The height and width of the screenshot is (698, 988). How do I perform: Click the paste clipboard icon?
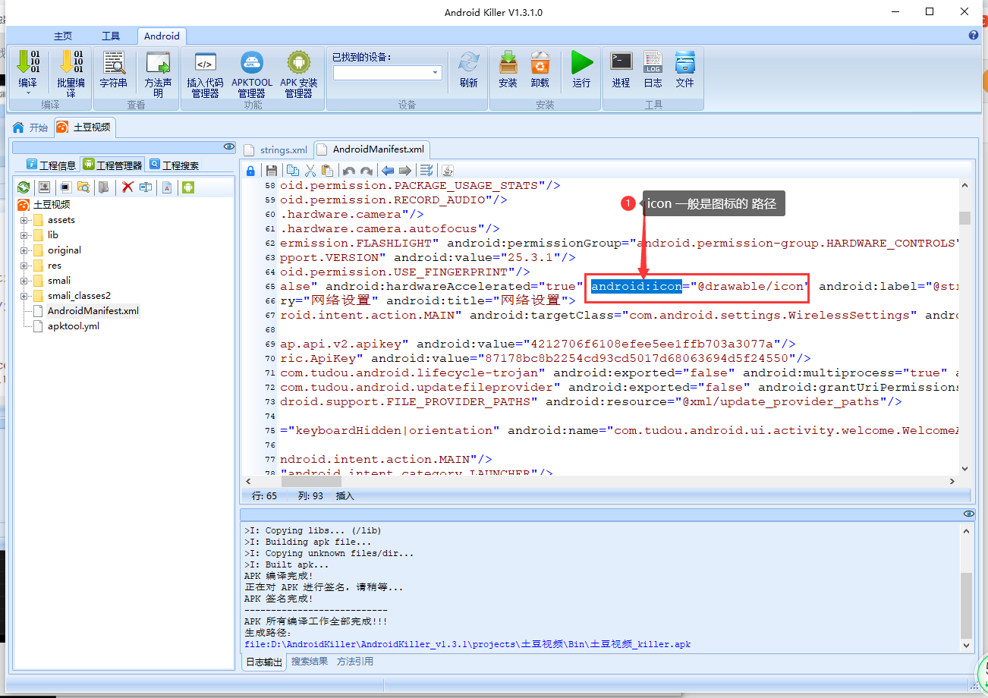[x=327, y=171]
